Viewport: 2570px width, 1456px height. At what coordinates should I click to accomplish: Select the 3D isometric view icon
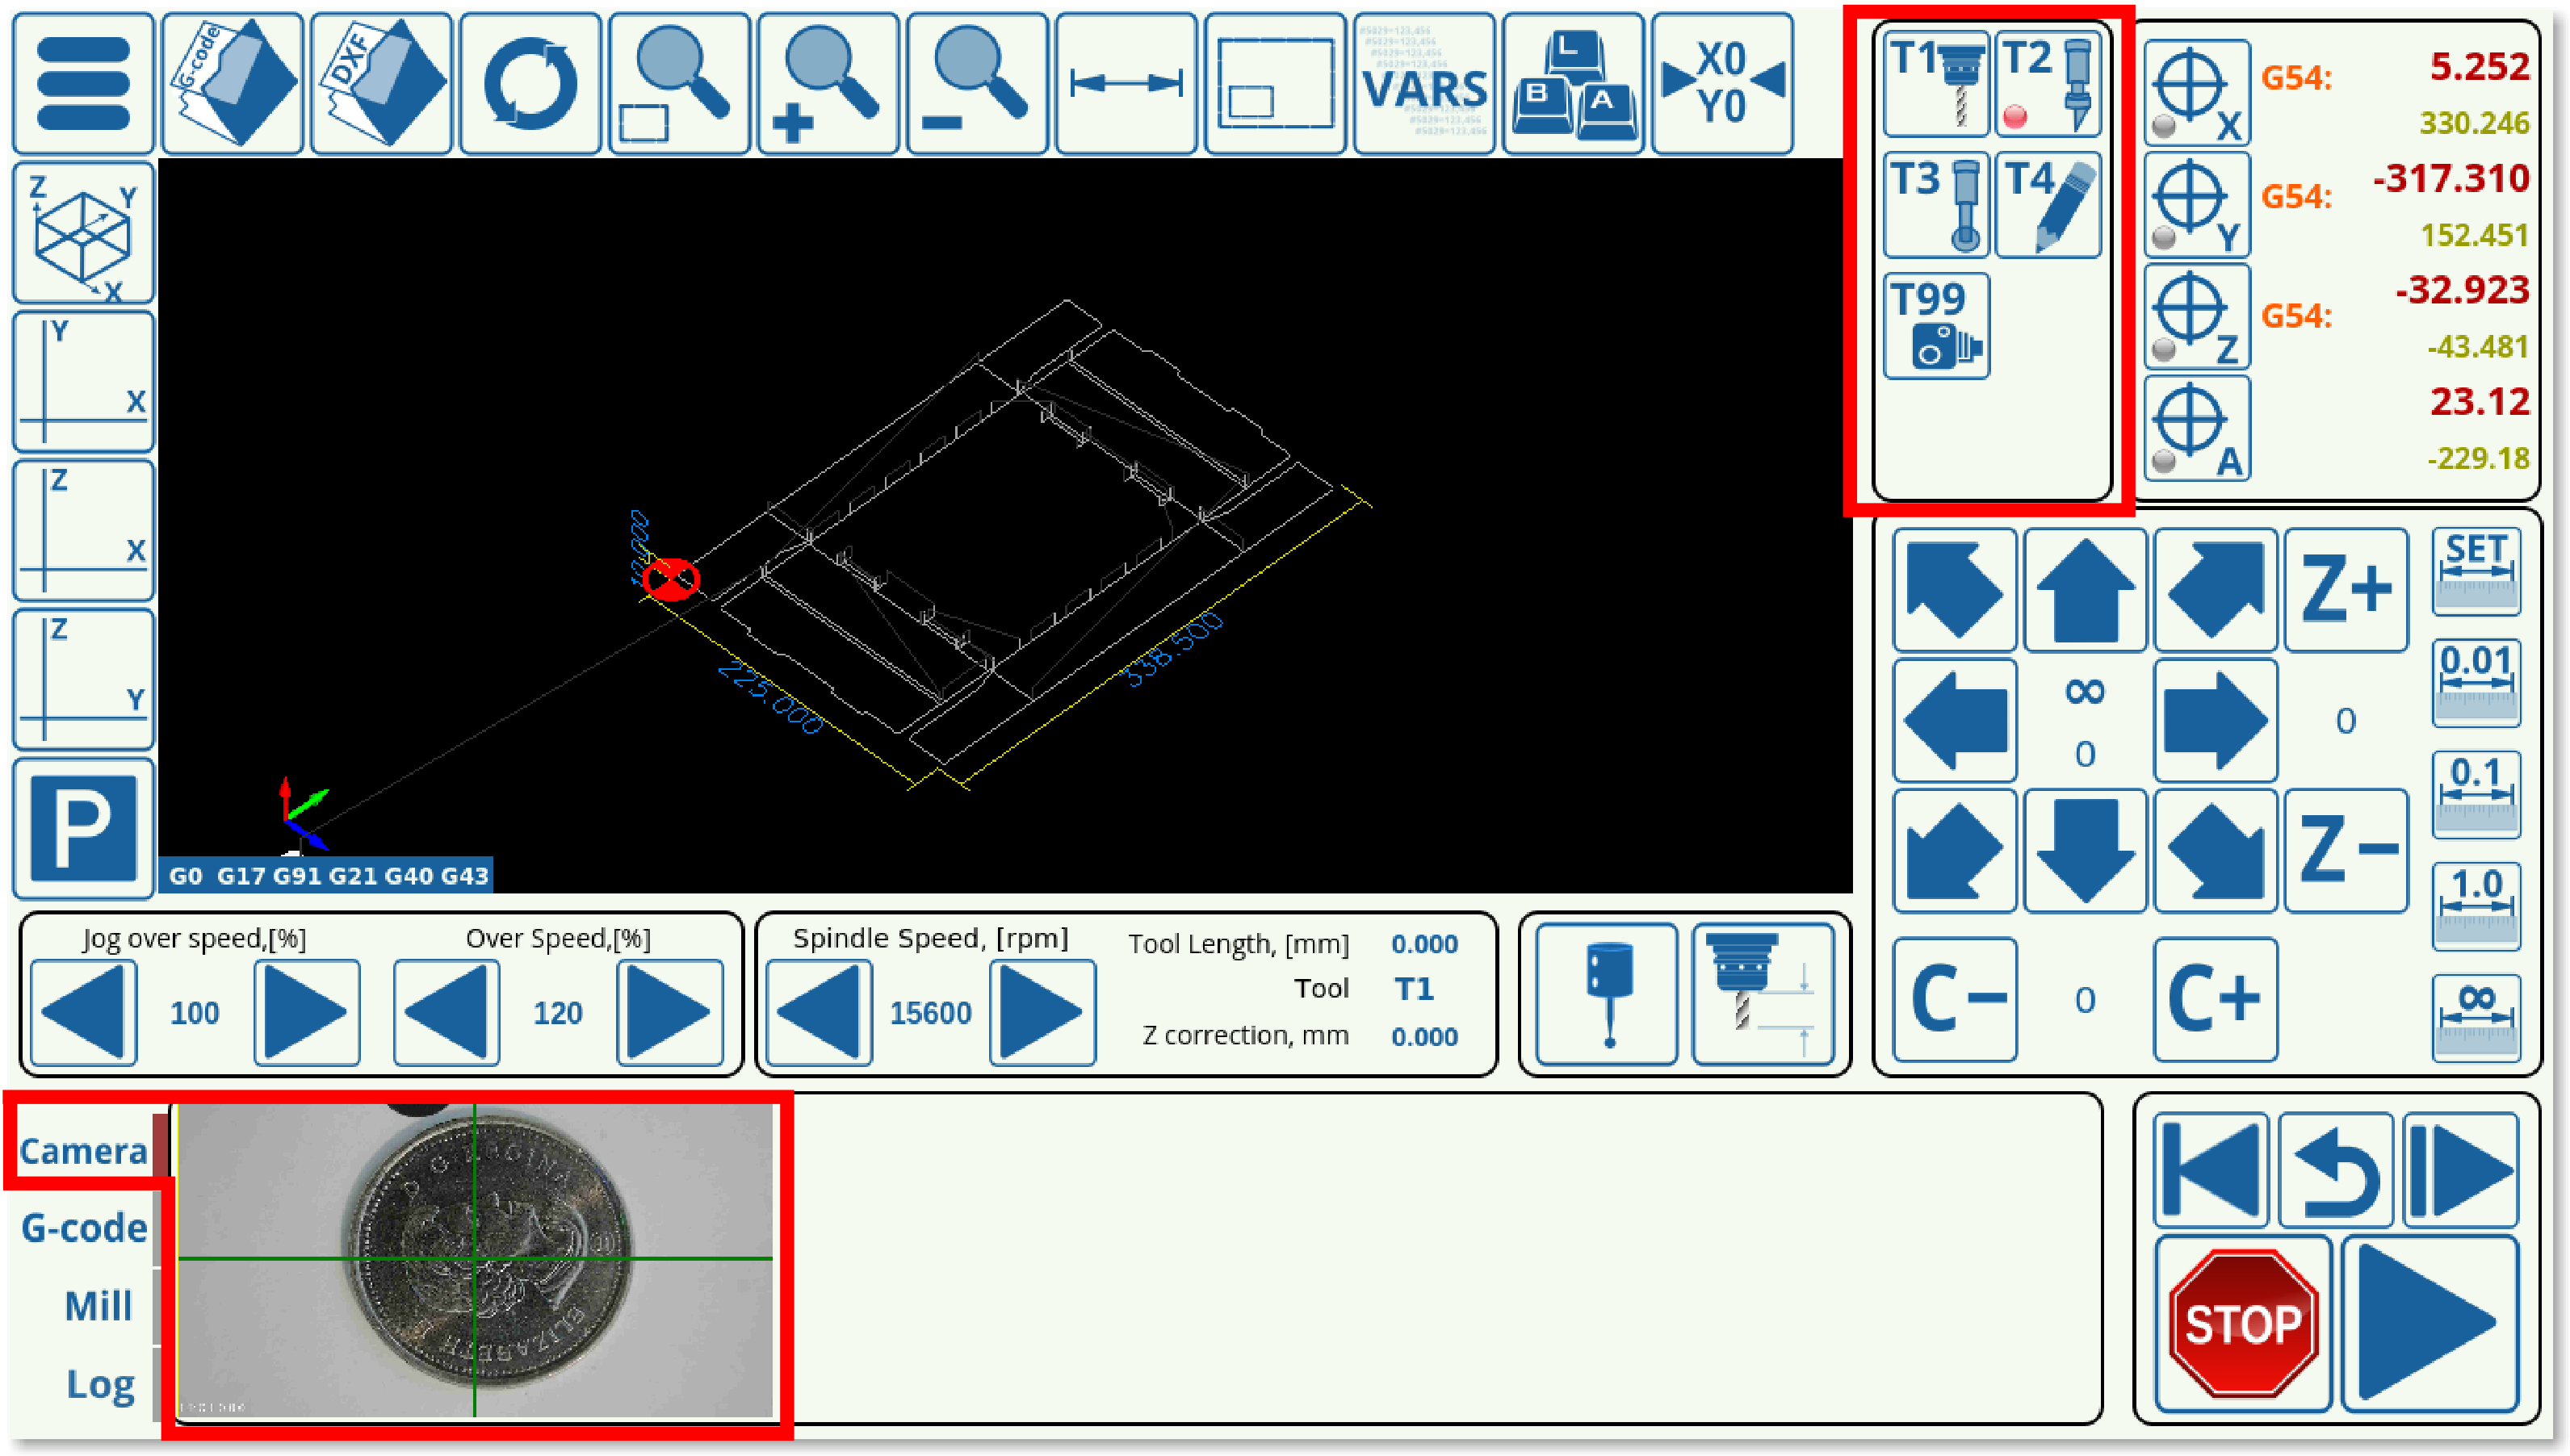click(x=83, y=233)
